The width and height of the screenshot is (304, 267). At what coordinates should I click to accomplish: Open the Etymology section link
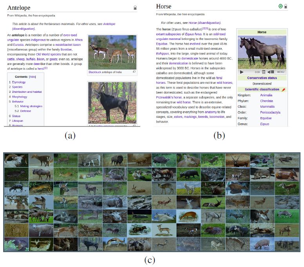click(x=19, y=82)
